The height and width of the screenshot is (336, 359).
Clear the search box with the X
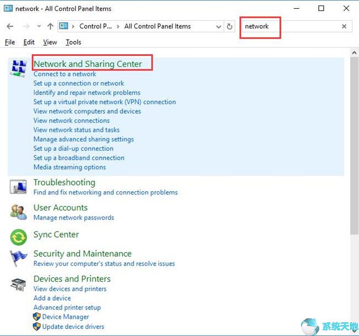click(344, 27)
